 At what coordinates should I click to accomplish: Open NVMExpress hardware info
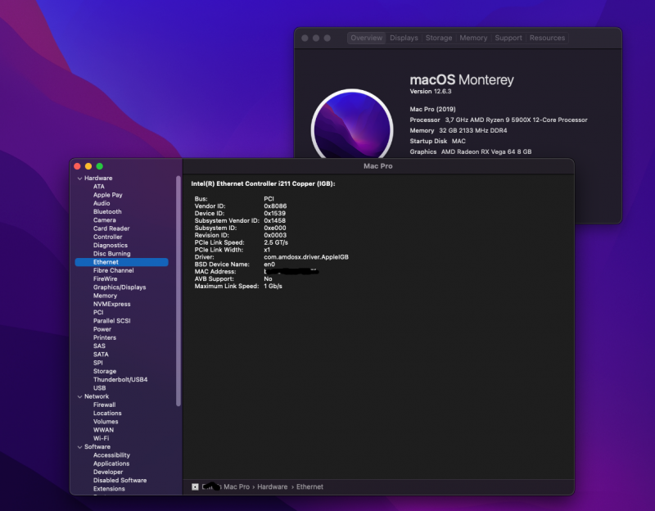coord(111,304)
